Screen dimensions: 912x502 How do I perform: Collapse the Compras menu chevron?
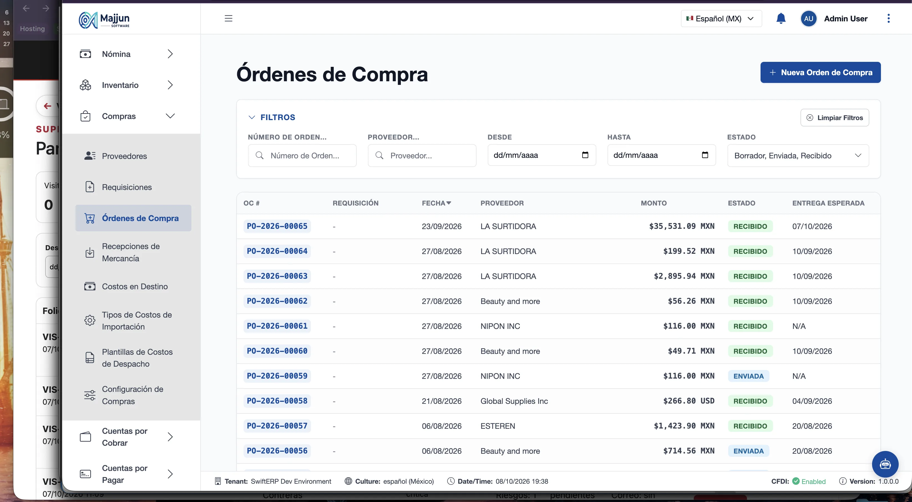coord(170,116)
